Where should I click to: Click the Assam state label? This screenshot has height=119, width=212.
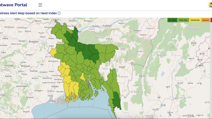click(92, 29)
